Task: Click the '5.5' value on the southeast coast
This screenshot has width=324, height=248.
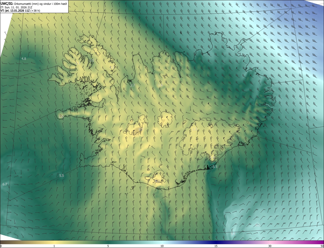Action: 215,167
